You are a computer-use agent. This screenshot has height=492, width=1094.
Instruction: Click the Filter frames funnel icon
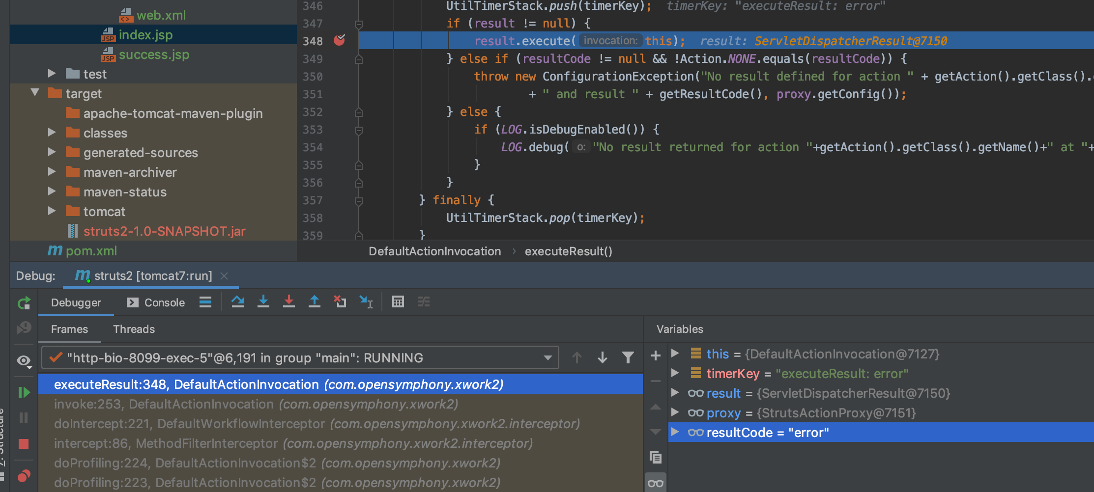coord(628,357)
